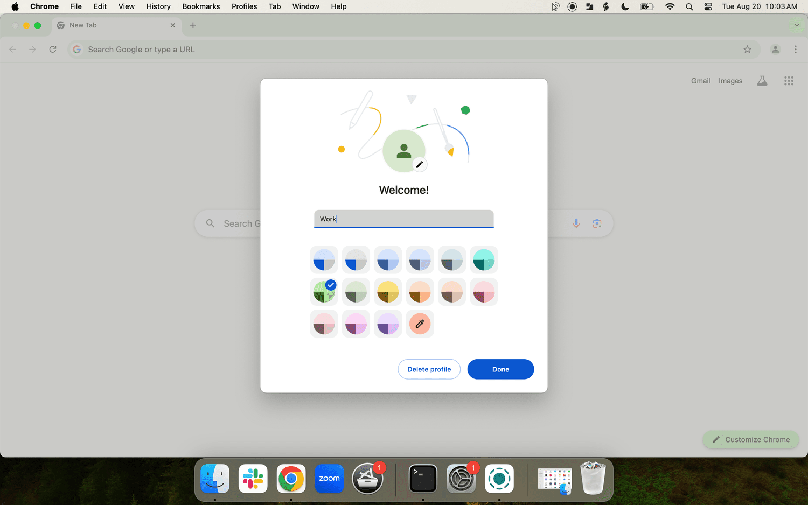Choose the yellow theme color swatch
The image size is (808, 505).
pyautogui.click(x=388, y=292)
